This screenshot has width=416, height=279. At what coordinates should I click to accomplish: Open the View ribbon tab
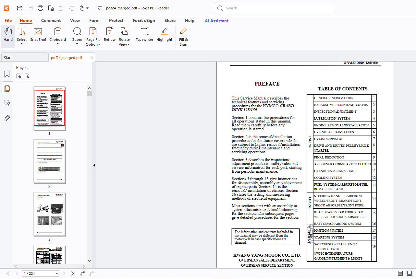click(x=75, y=21)
